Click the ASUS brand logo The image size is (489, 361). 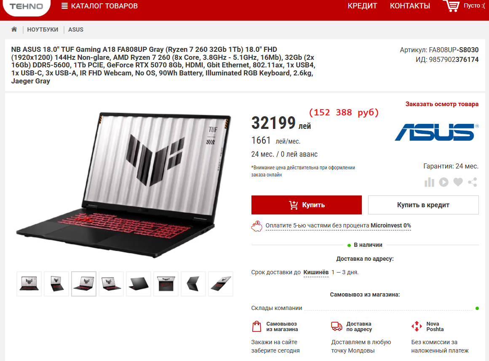coord(437,132)
